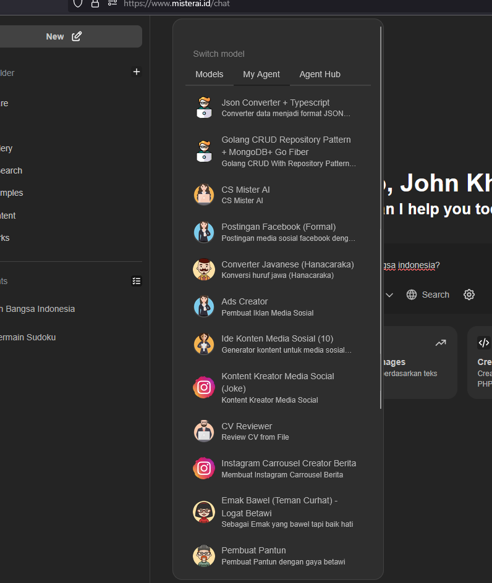The width and height of the screenshot is (492, 583).
Task: Switch to the Agent Hub tab
Action: (x=320, y=74)
